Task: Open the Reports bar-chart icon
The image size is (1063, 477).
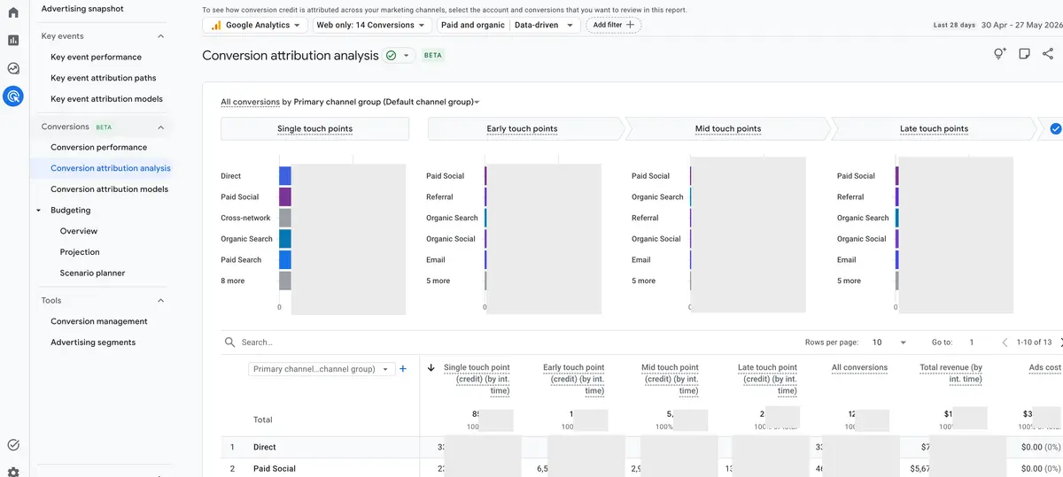Action: [x=13, y=40]
